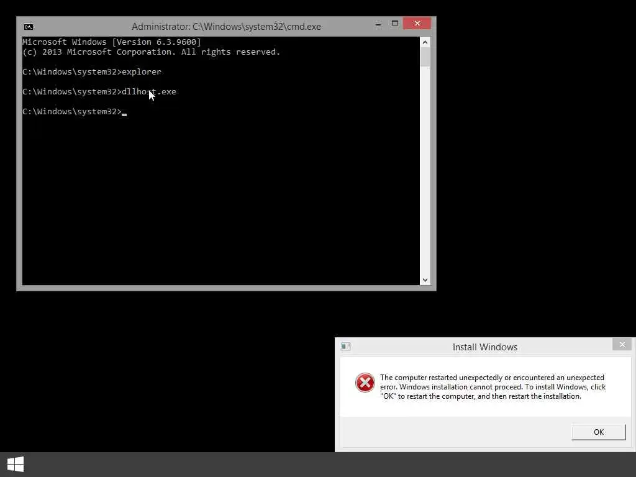Click the 2013 Microsoft Corporation copyright line
636x477 pixels.
(x=152, y=52)
